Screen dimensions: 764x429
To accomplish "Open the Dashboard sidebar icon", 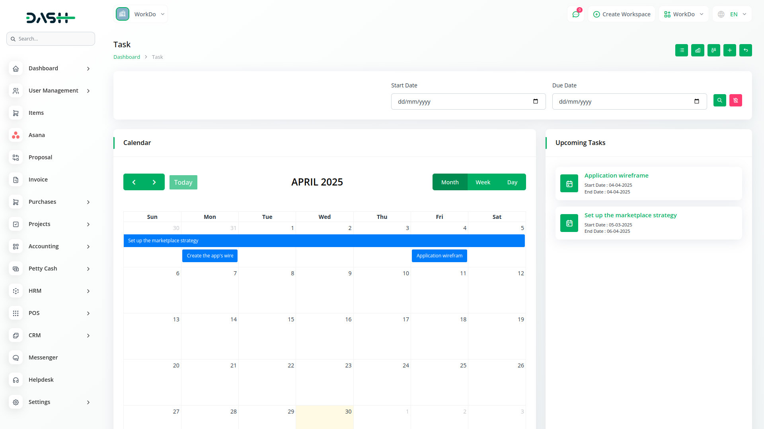I will click(x=16, y=68).
